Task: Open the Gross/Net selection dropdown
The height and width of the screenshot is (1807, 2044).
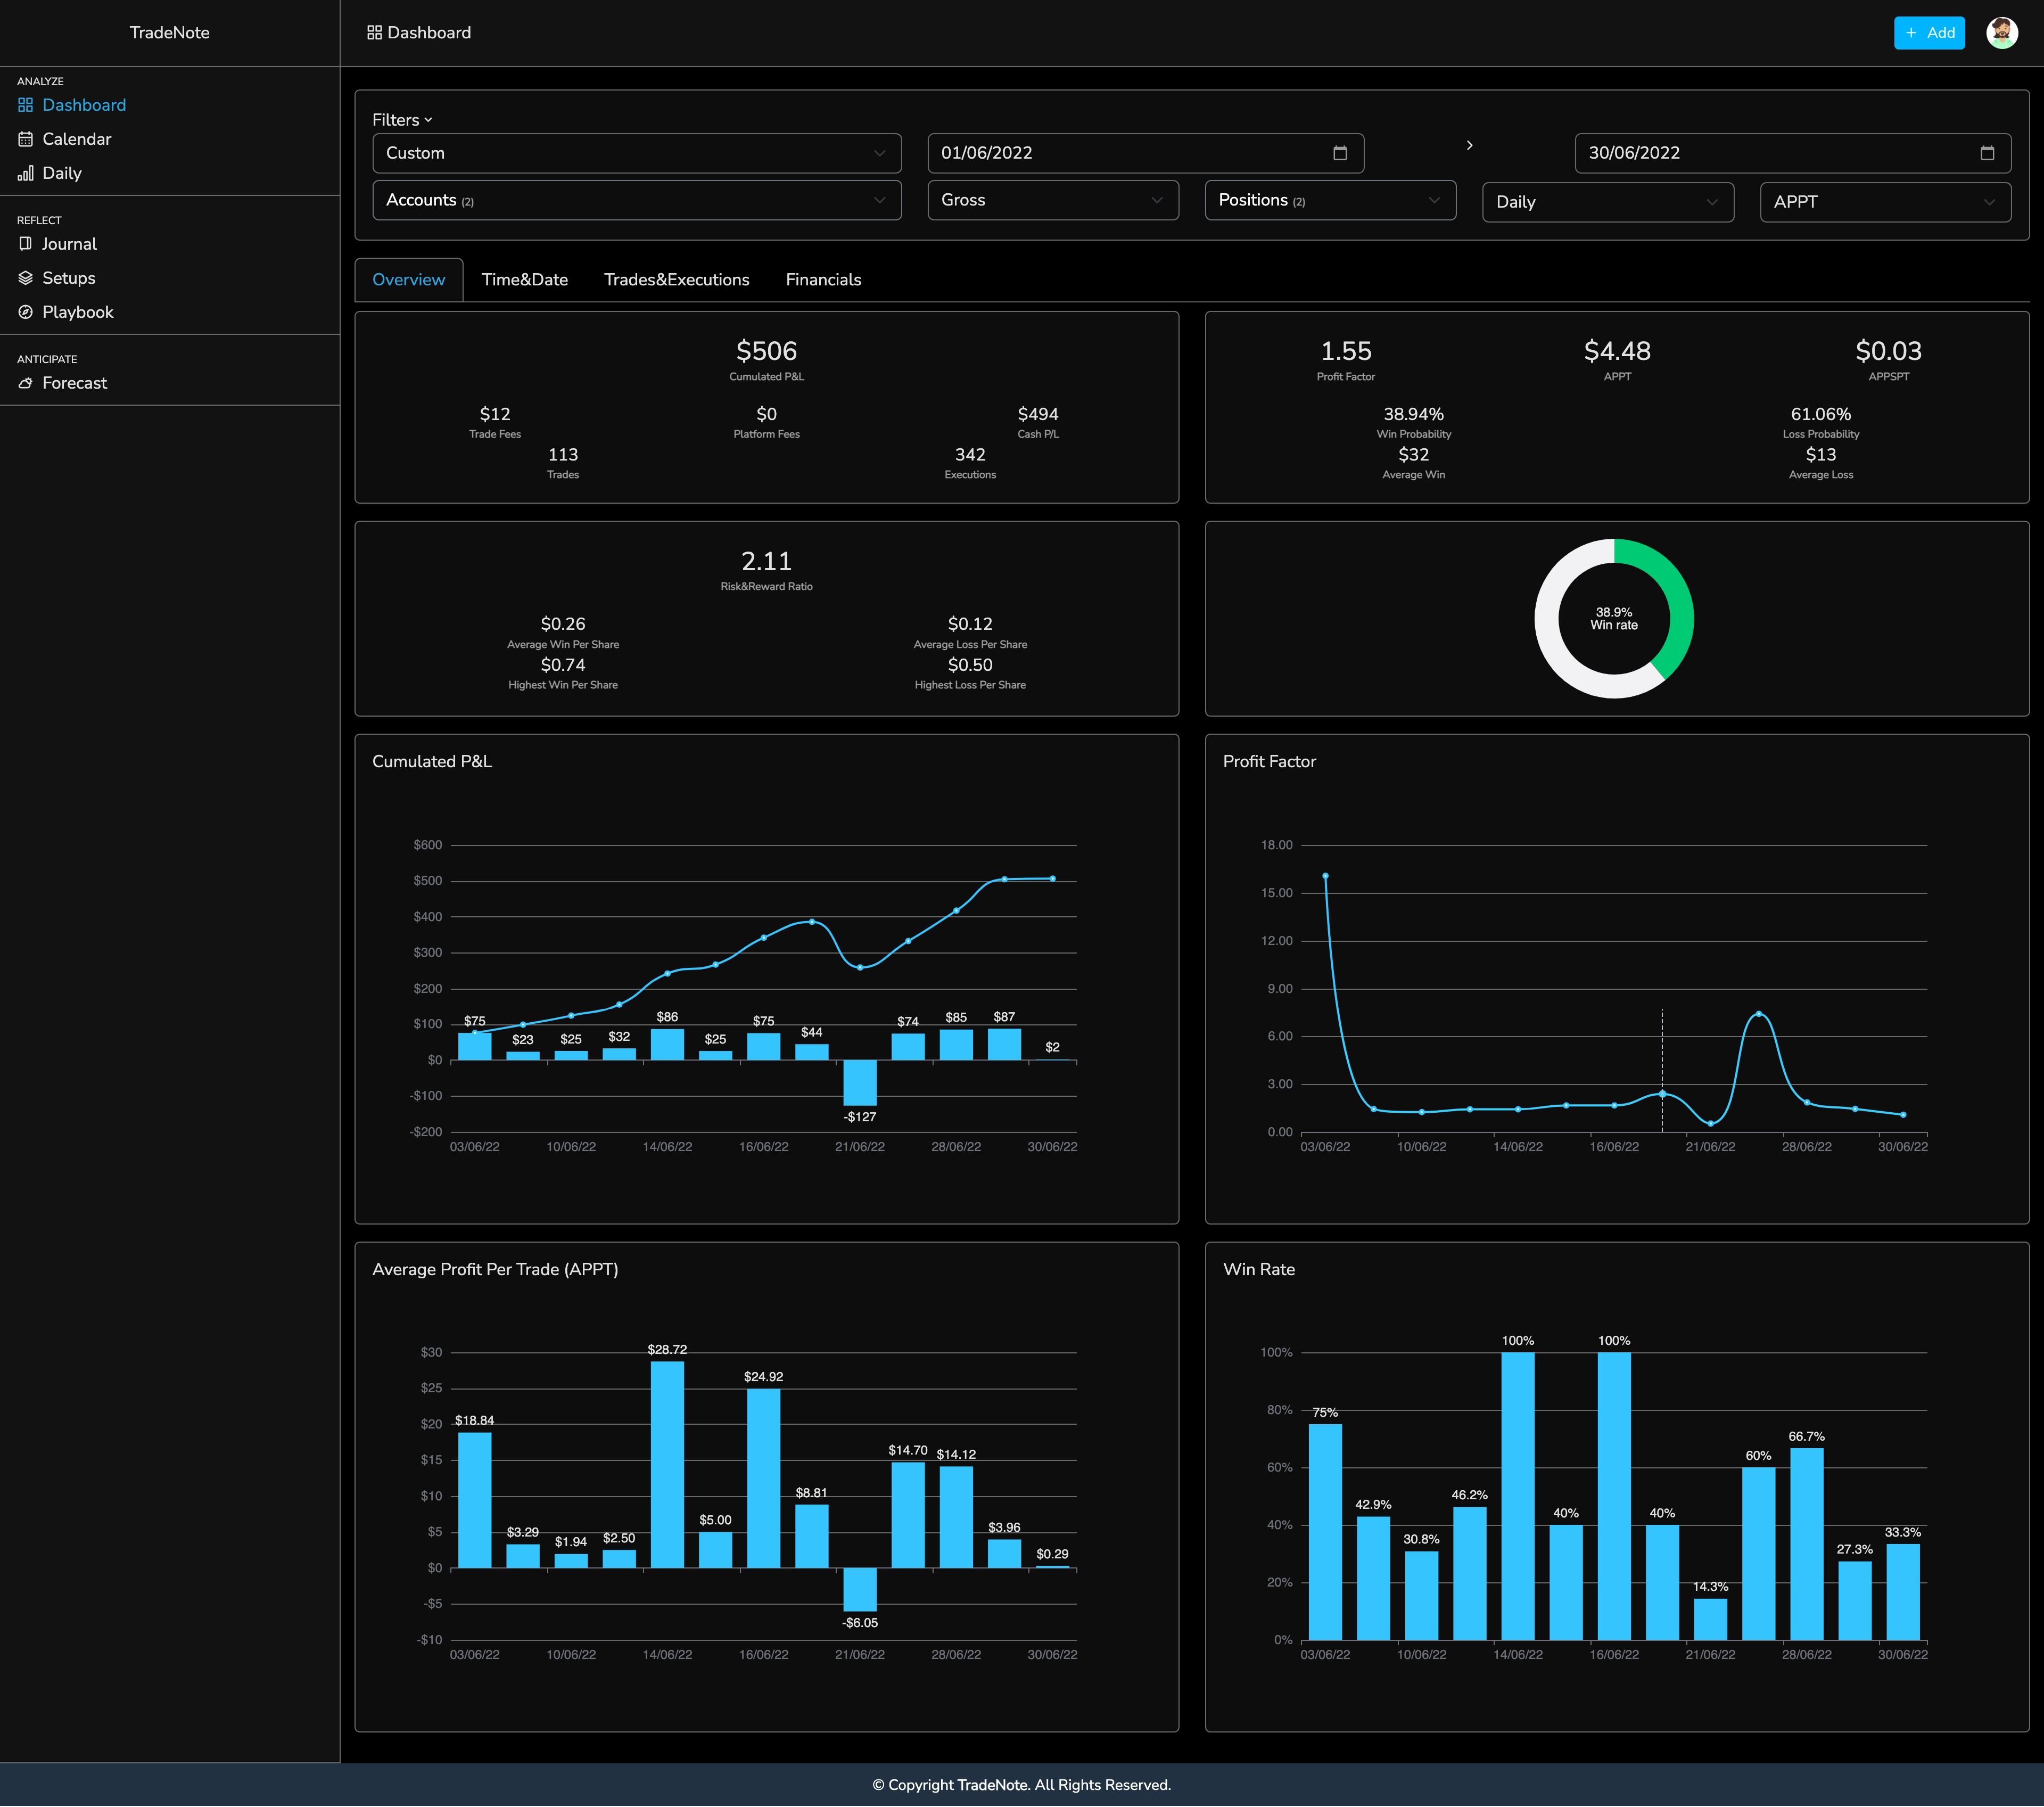Action: pos(1052,200)
